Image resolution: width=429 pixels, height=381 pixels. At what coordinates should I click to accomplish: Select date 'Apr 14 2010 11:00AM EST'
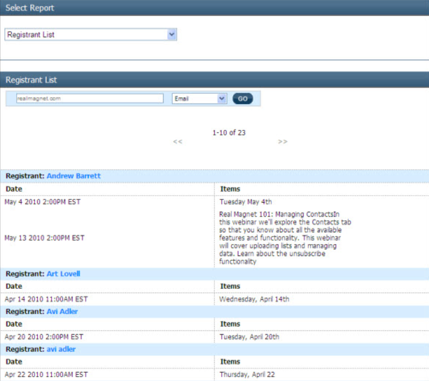click(46, 299)
